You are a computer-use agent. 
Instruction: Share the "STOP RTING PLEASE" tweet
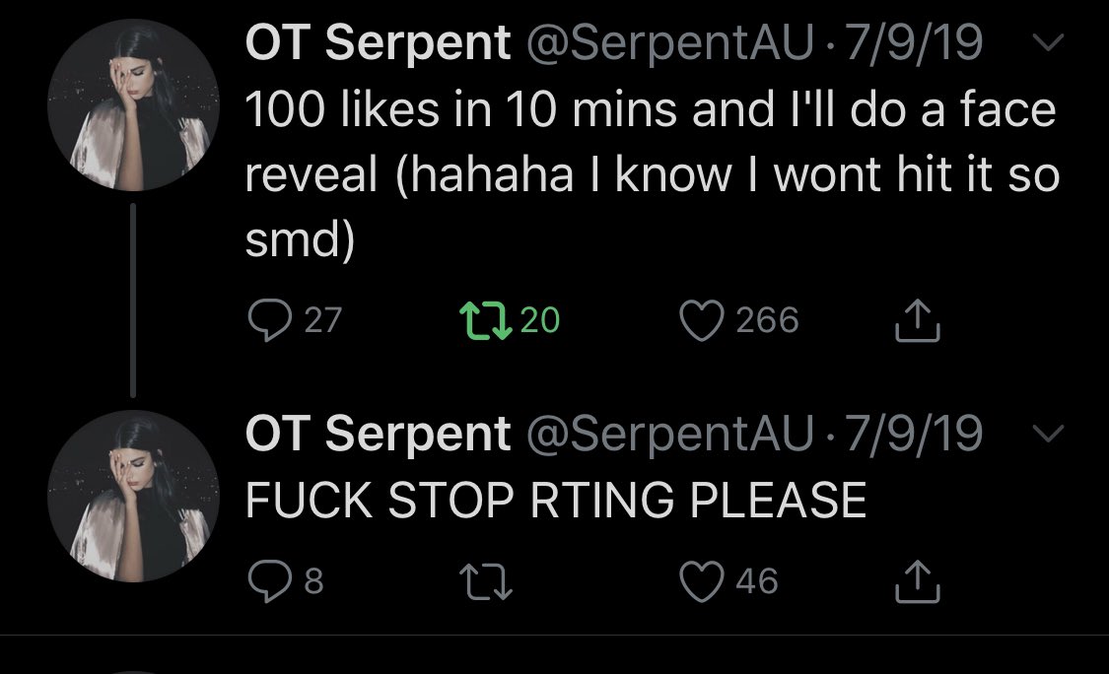pyautogui.click(x=917, y=580)
